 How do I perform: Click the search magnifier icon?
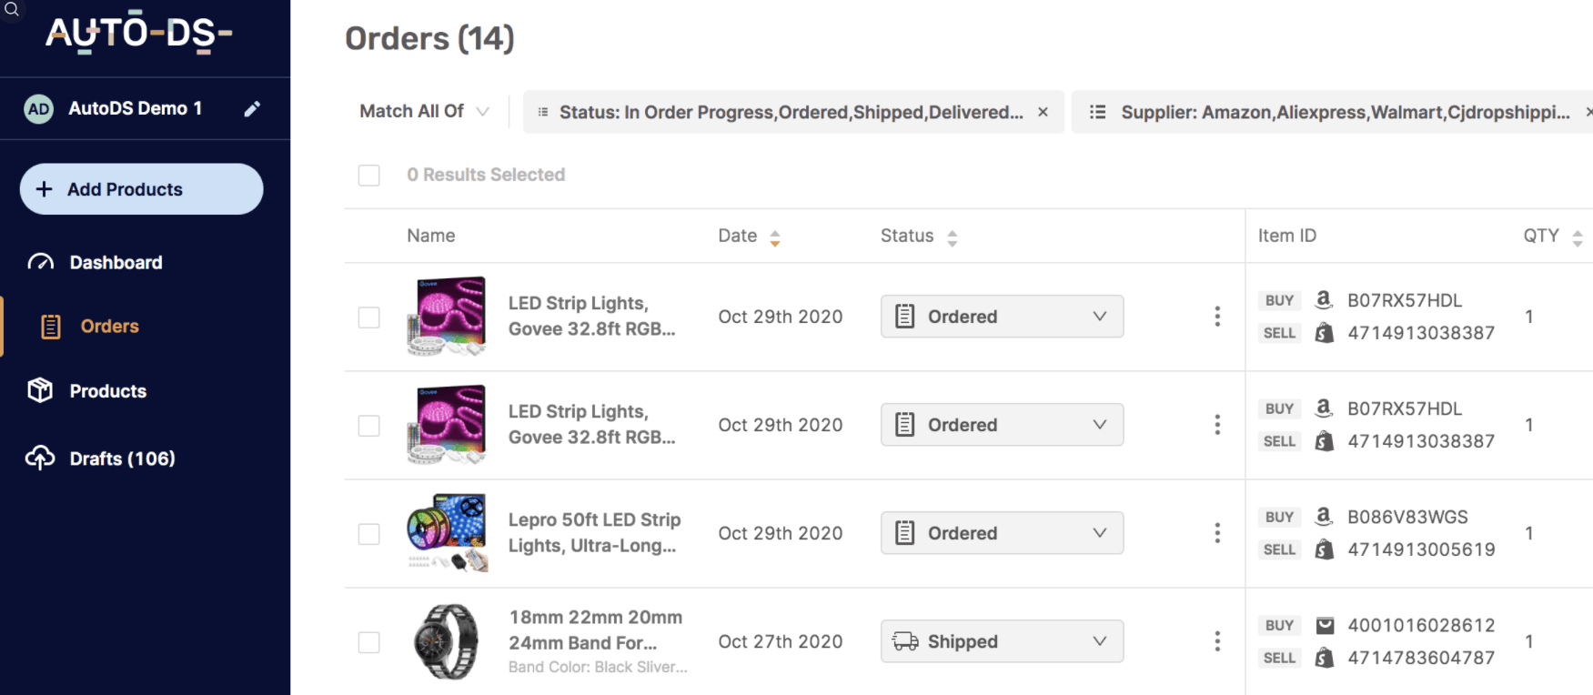pos(12,10)
